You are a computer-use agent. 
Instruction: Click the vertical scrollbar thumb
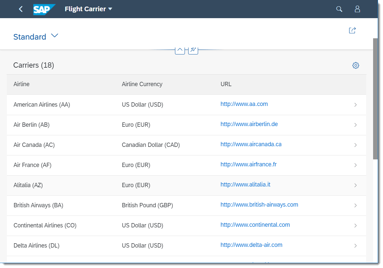[375, 99]
